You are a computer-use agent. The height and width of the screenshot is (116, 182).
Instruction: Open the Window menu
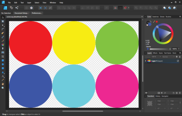(53, 2)
